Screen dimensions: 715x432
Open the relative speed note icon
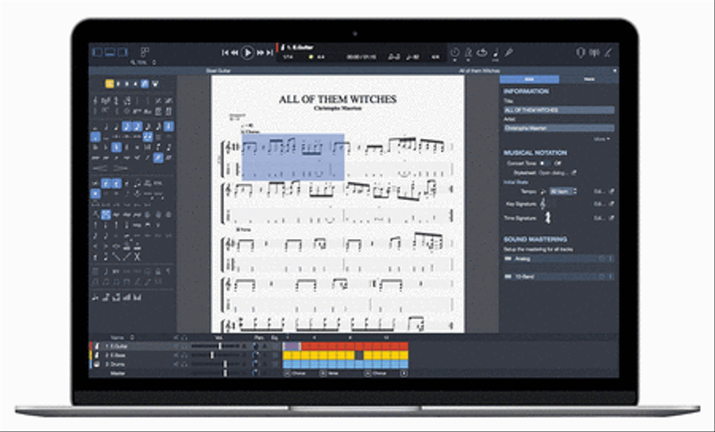pos(496,53)
